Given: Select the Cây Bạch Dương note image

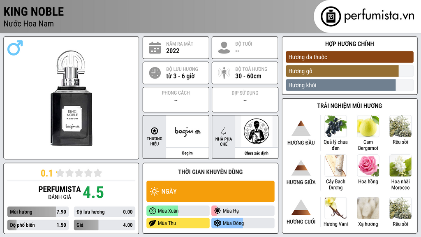Looking at the screenshot, I should coord(335,165).
